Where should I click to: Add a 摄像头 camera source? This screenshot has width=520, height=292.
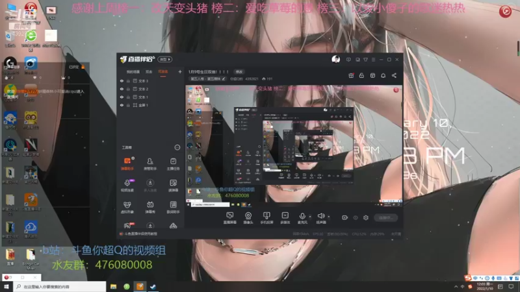[x=248, y=218]
